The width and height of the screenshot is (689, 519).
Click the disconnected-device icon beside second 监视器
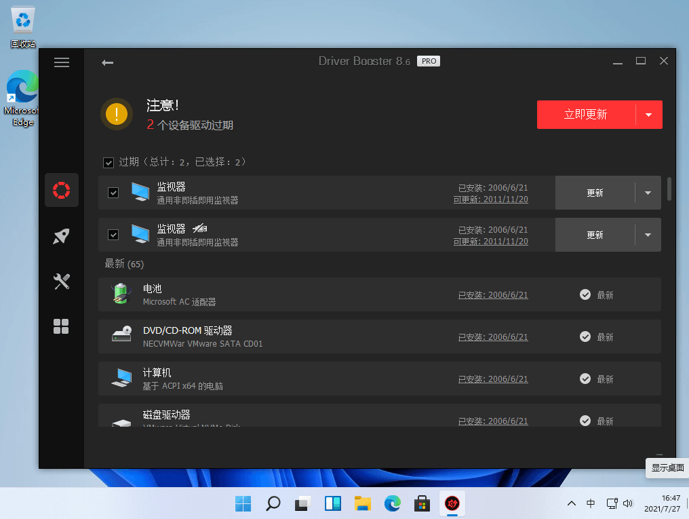[200, 229]
